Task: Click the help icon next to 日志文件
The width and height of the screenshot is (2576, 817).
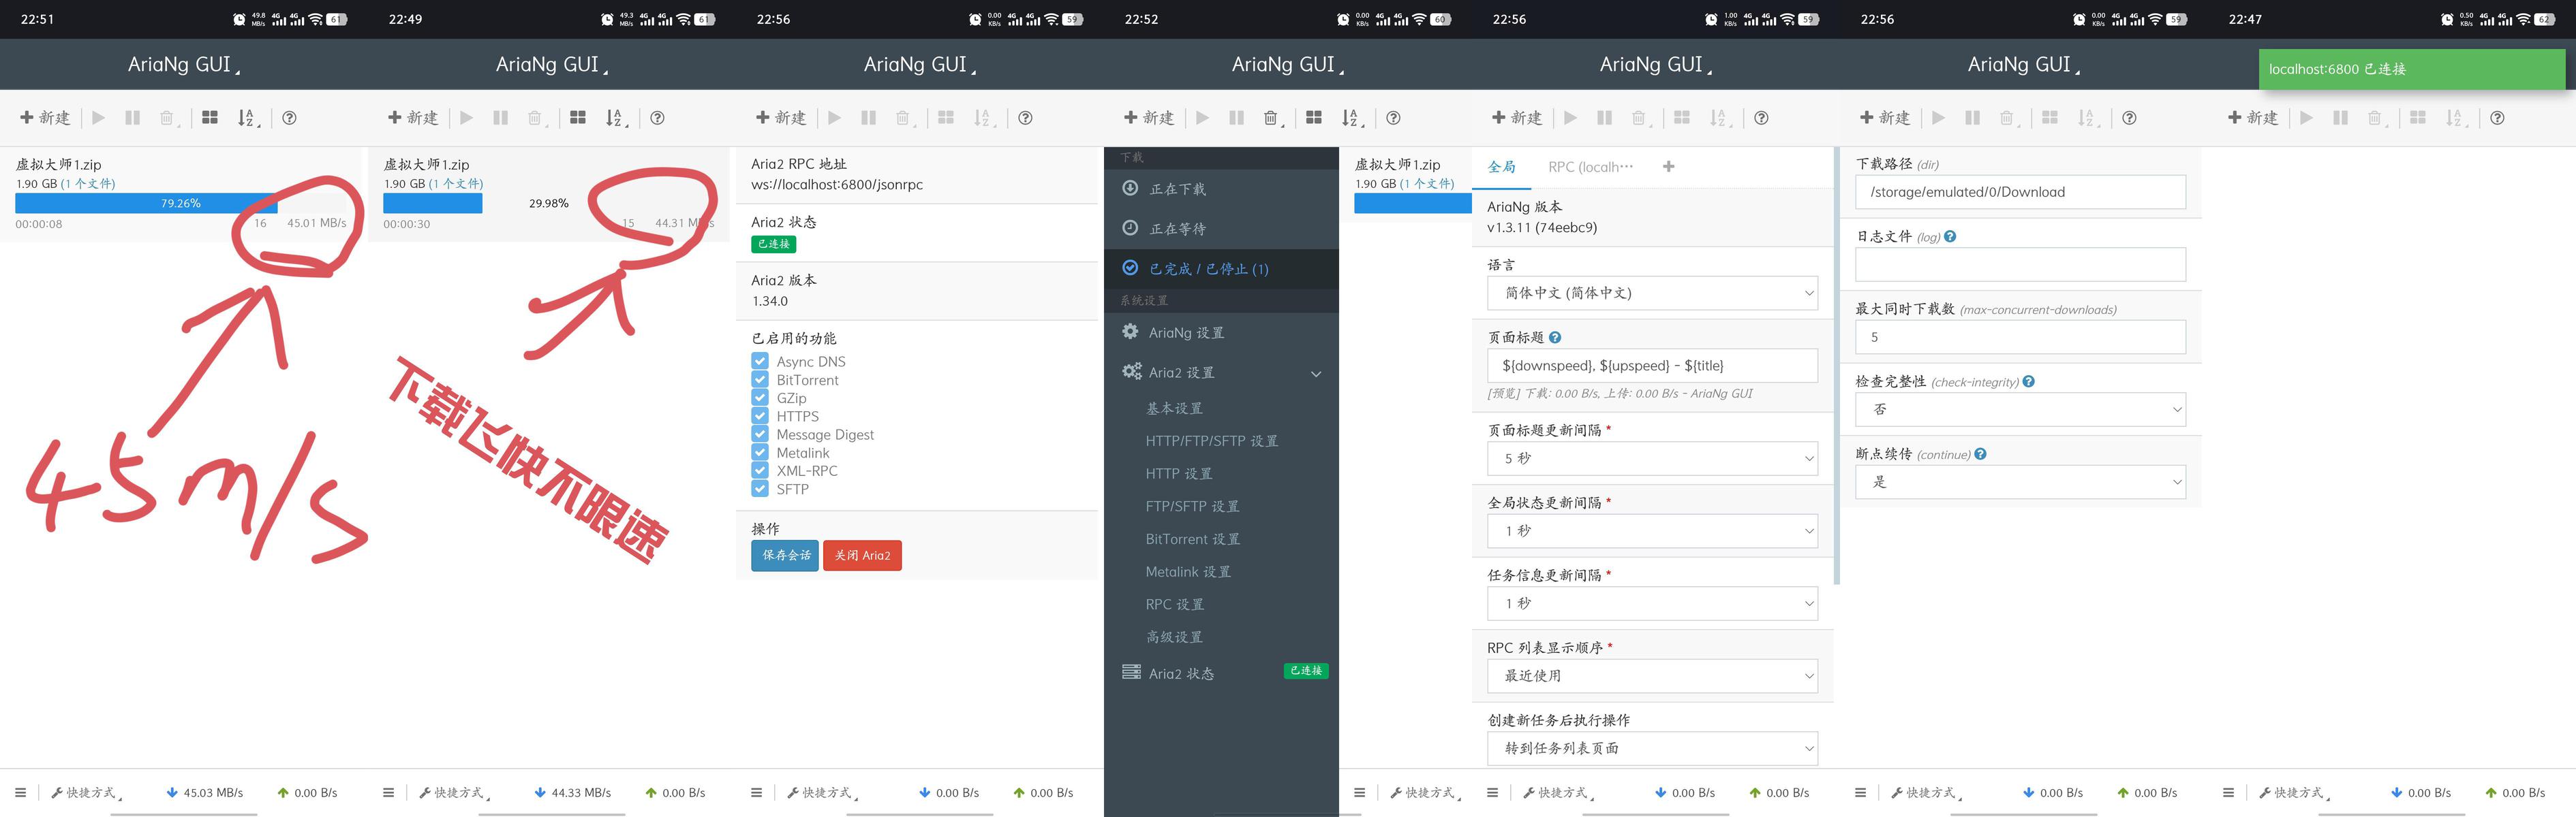Action: pyautogui.click(x=1950, y=237)
